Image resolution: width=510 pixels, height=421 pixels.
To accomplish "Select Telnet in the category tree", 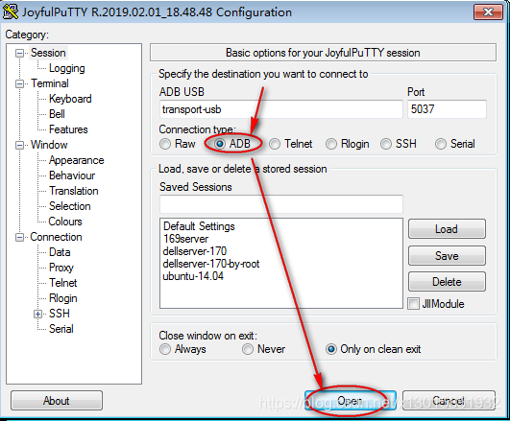I will click(x=63, y=283).
